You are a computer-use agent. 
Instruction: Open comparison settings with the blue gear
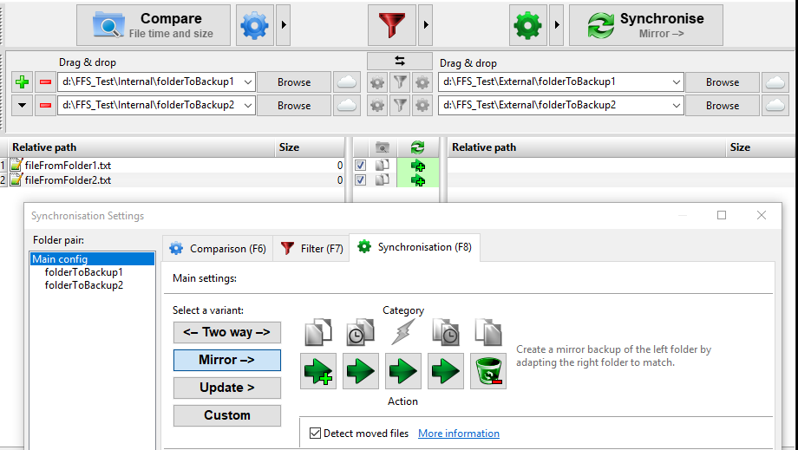[x=254, y=25]
